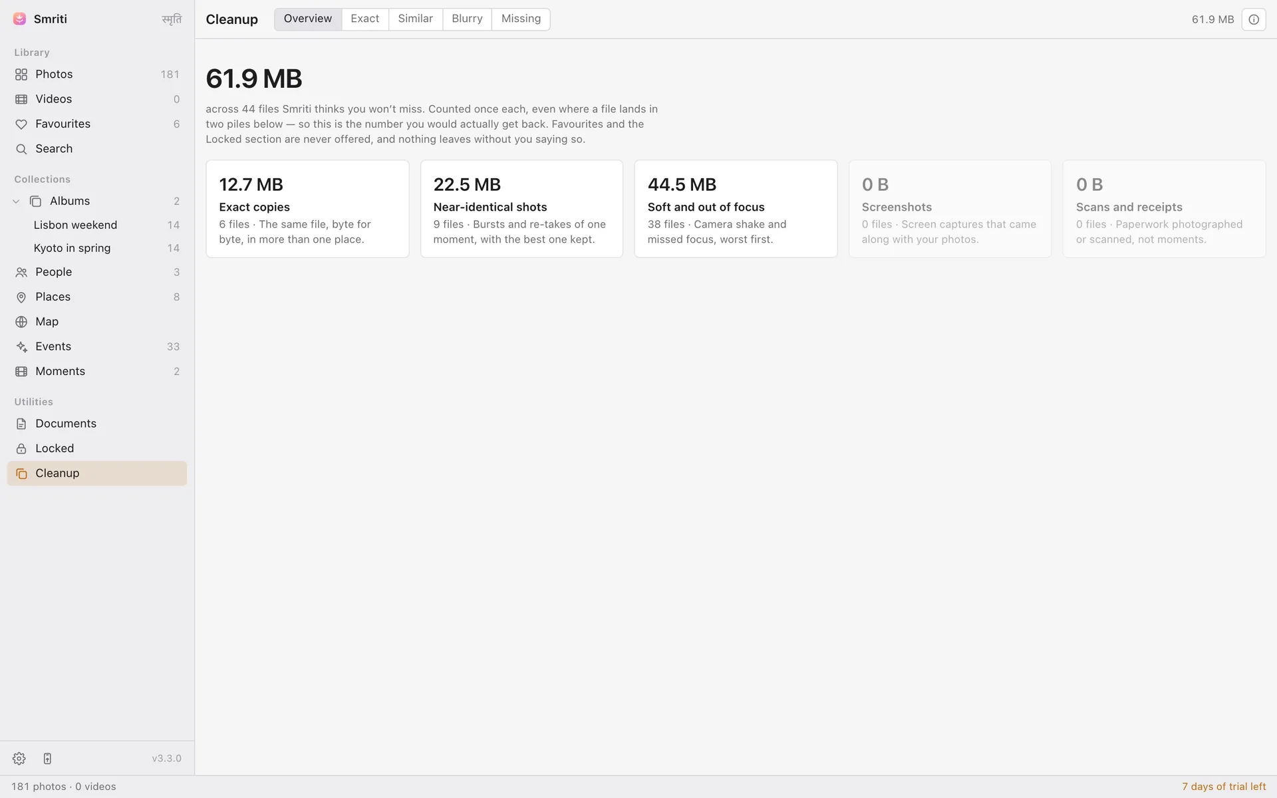Click the People icon in the sidebar

tap(21, 273)
